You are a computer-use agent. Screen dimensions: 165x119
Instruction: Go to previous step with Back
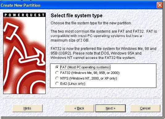point(79,108)
